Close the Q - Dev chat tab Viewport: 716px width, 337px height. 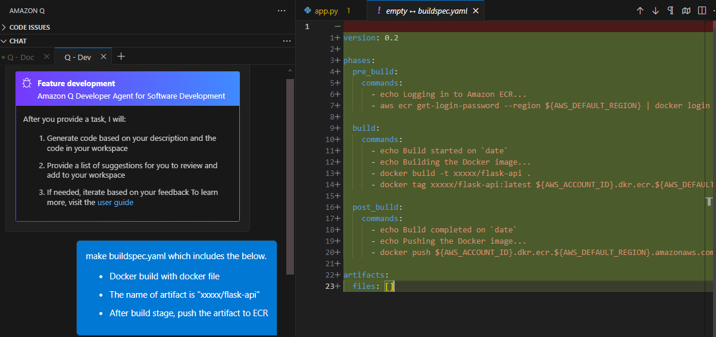pyautogui.click(x=103, y=57)
